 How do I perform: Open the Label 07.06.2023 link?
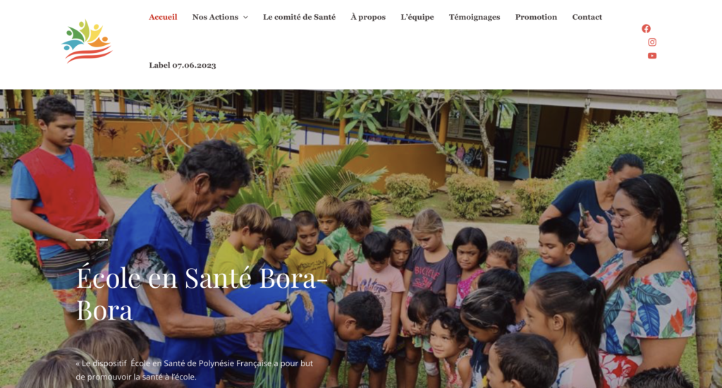[183, 66]
